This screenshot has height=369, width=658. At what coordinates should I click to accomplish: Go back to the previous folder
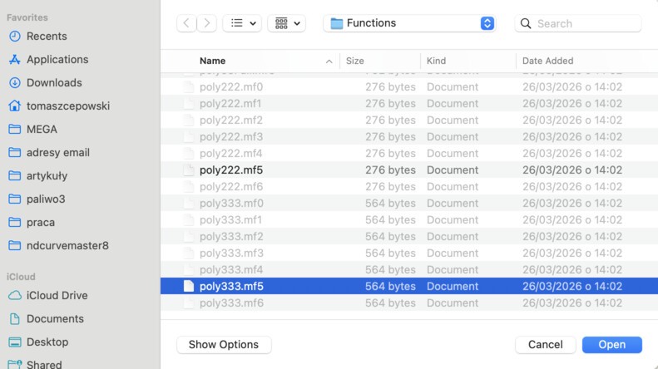(x=186, y=23)
